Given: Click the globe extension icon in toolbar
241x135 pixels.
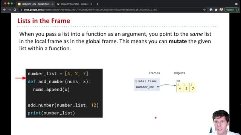Looking at the screenshot, I should click(211, 10).
